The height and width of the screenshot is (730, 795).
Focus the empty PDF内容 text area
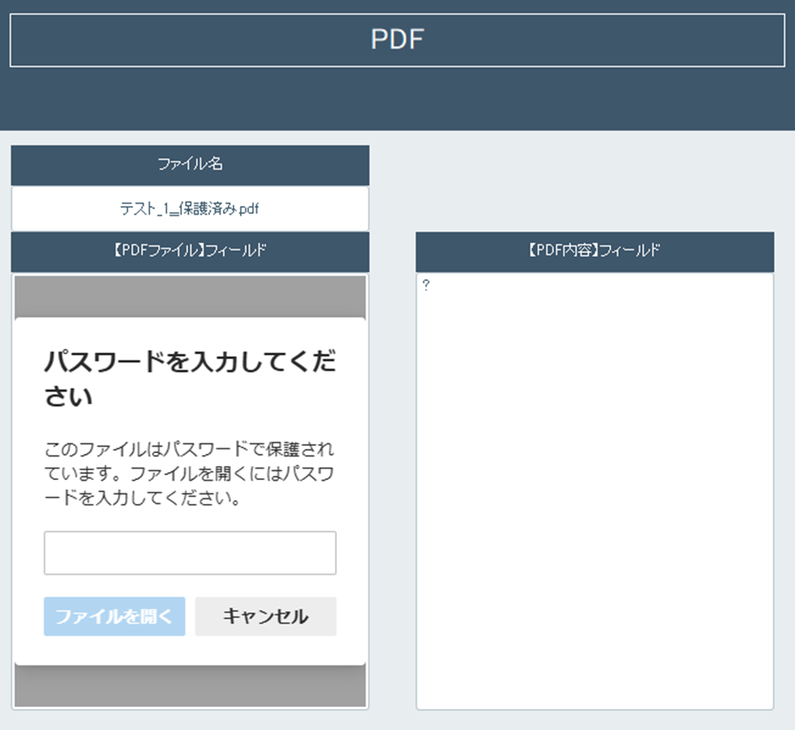[x=594, y=490]
